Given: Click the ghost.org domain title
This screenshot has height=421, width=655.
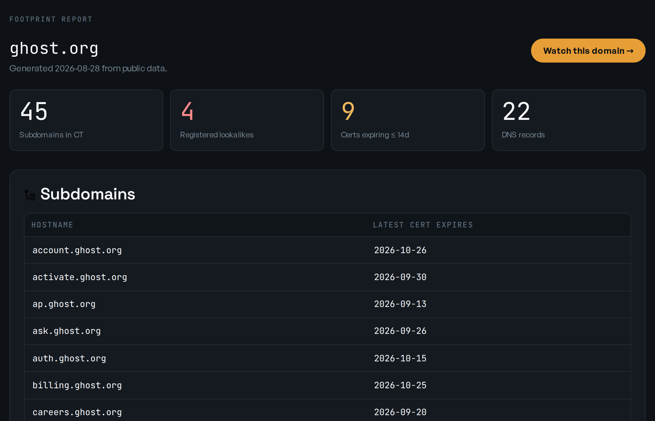Looking at the screenshot, I should (54, 49).
